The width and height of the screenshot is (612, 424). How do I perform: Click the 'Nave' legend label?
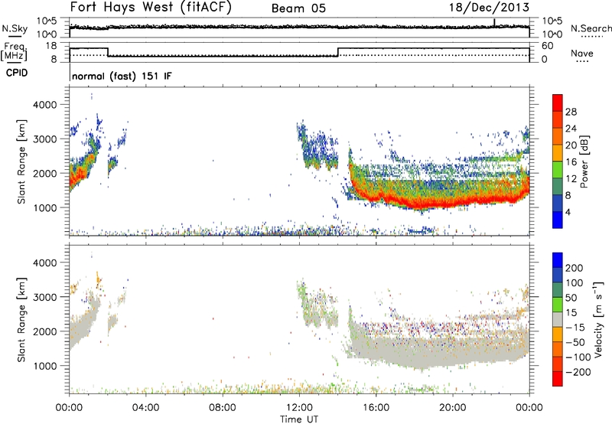582,53
